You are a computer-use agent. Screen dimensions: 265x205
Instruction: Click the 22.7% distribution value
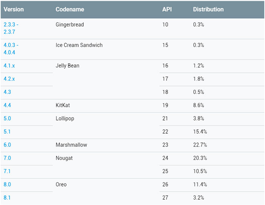click(x=200, y=145)
